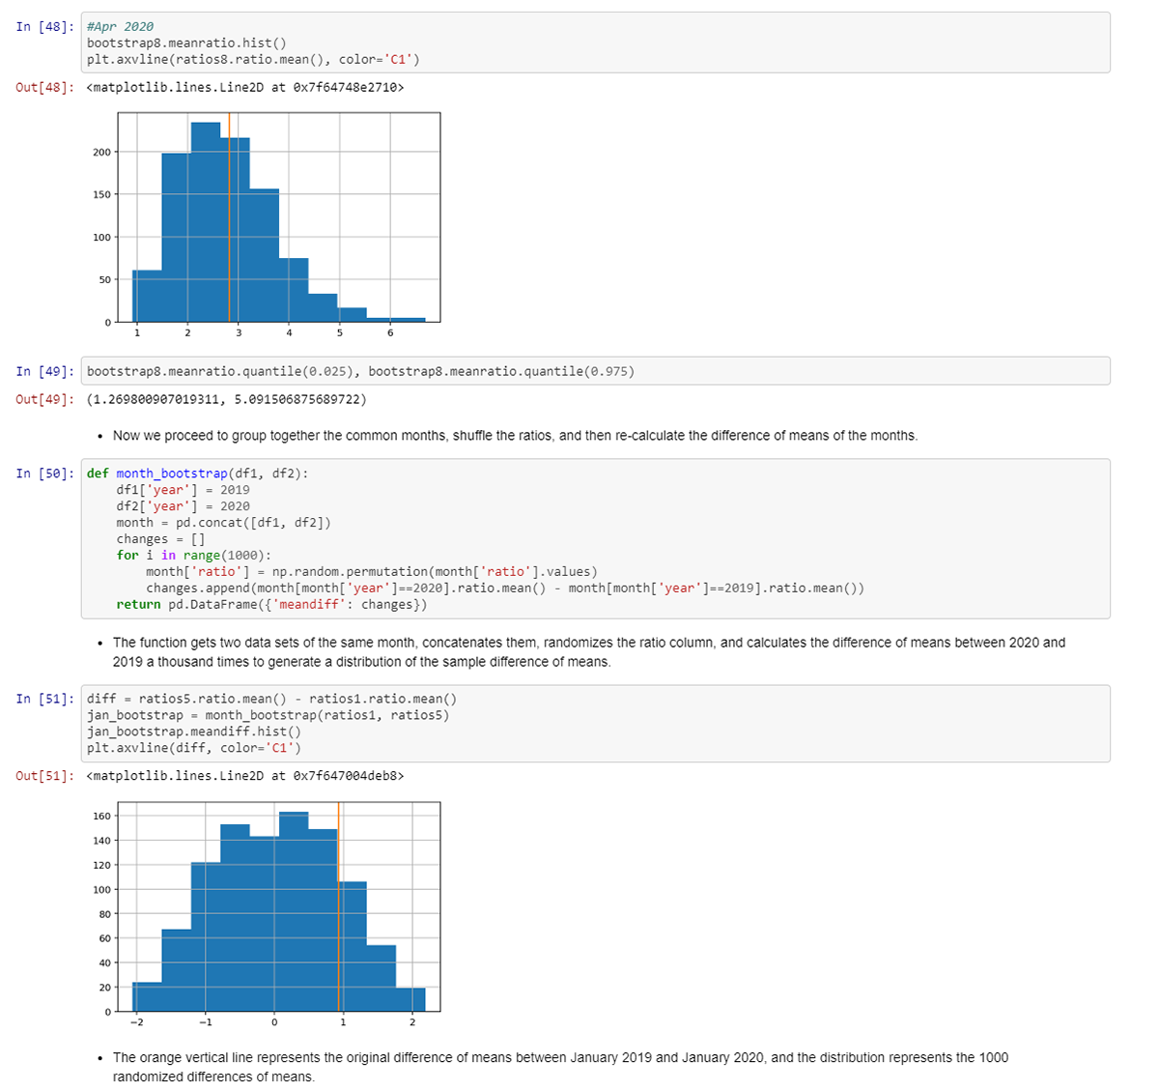The height and width of the screenshot is (1091, 1159).
Task: Click the 'bootstrap8.meanratio.hist()' line
Action: click(186, 43)
